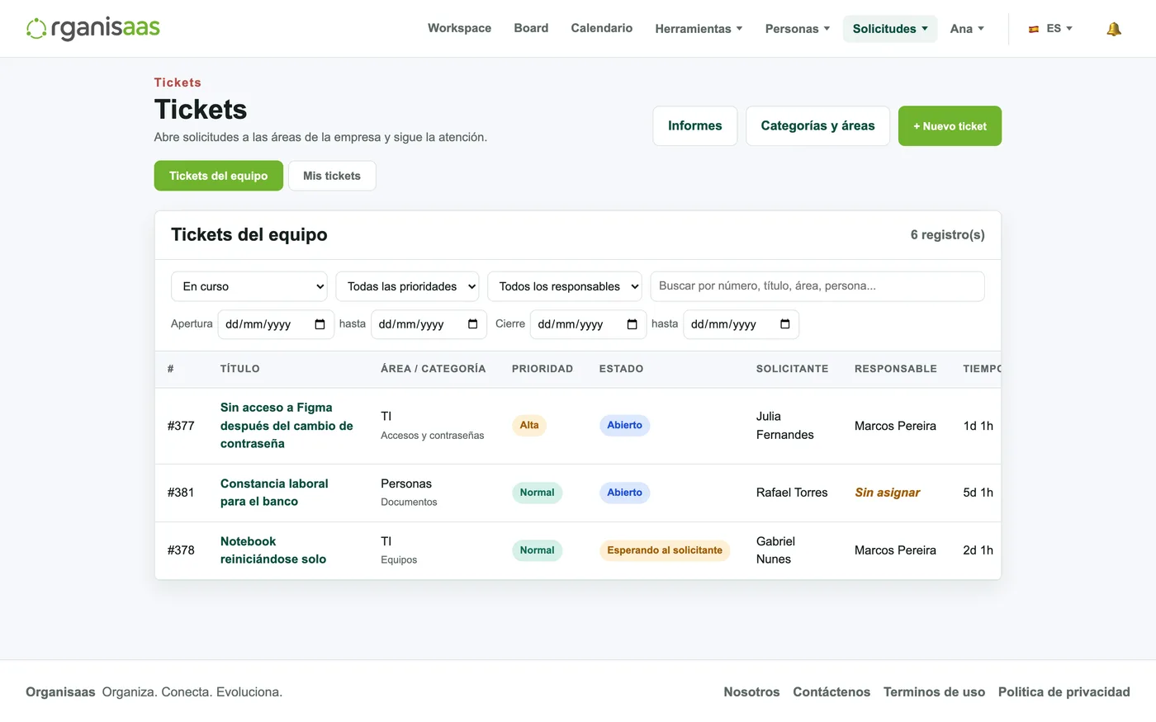Go to Workspace
Image resolution: width=1156 pixels, height=722 pixels.
point(459,28)
